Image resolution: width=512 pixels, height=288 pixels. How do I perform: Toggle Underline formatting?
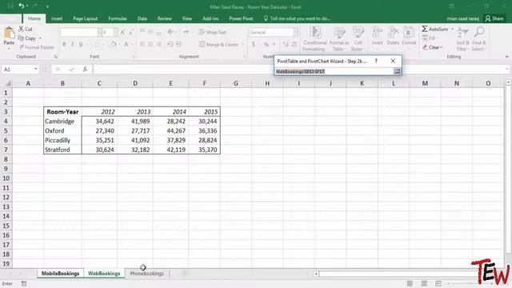pos(80,44)
